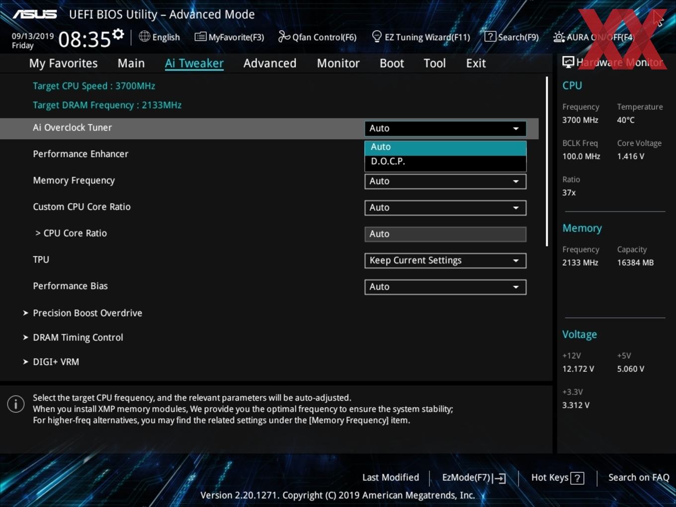
Task: Click the settings gear next to the clock
Action: click(x=118, y=34)
